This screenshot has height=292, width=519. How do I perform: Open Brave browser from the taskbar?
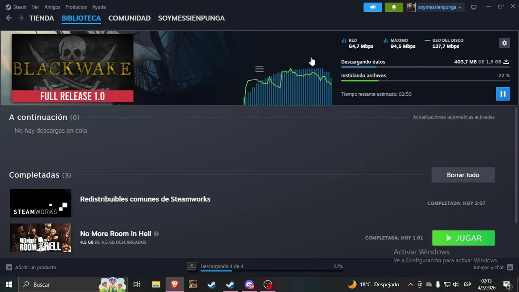tap(175, 284)
